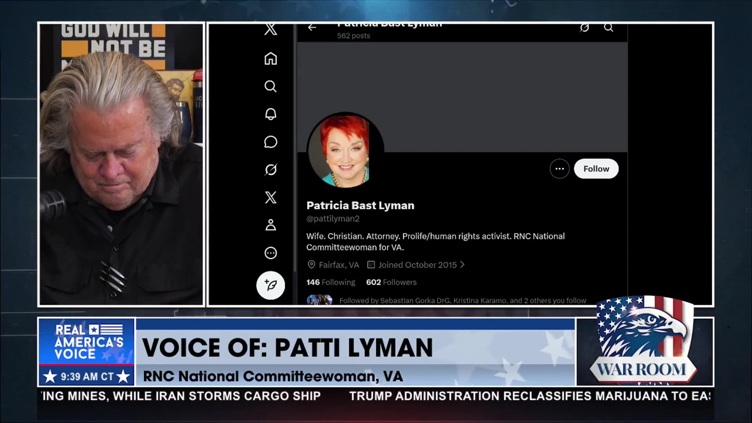
Task: Open the 602 Followers list
Action: [391, 282]
